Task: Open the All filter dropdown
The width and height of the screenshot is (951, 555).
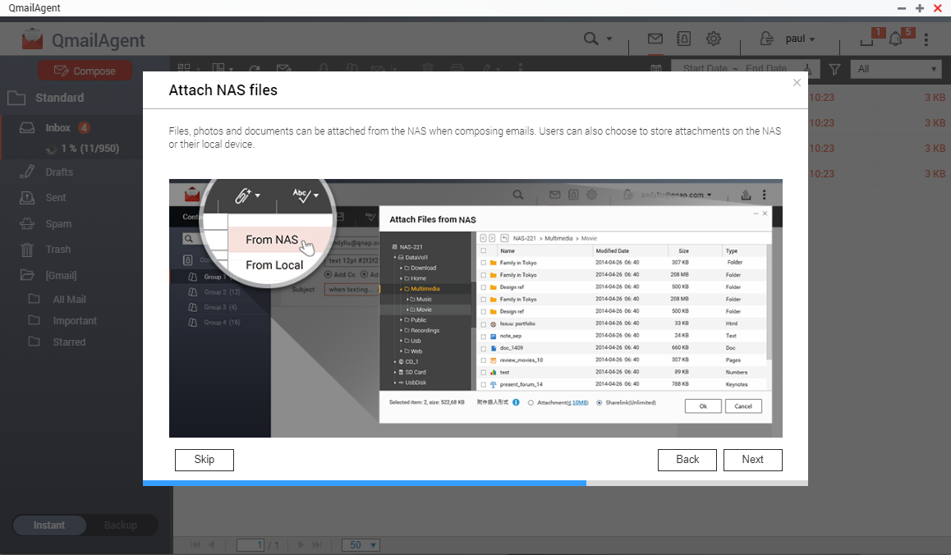Action: coord(896,69)
